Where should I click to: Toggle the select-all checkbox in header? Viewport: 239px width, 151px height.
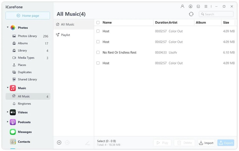(98, 22)
